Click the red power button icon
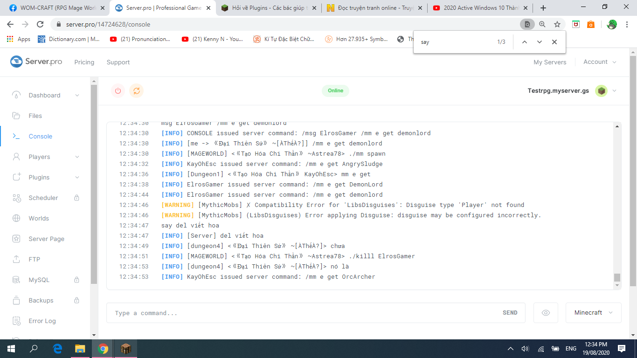Screen dimensions: 637x358 click(118, 91)
